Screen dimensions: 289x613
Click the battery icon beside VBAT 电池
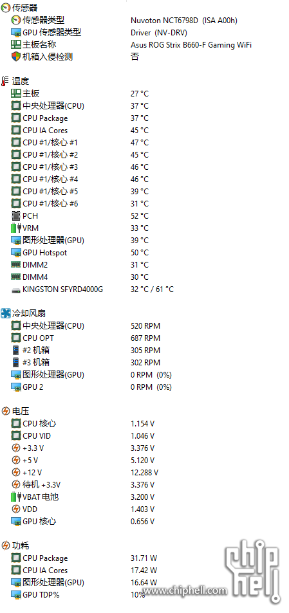point(16,497)
